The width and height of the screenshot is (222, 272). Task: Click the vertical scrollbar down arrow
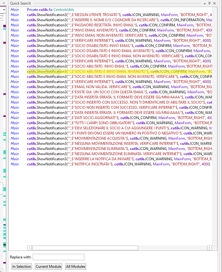(214, 243)
